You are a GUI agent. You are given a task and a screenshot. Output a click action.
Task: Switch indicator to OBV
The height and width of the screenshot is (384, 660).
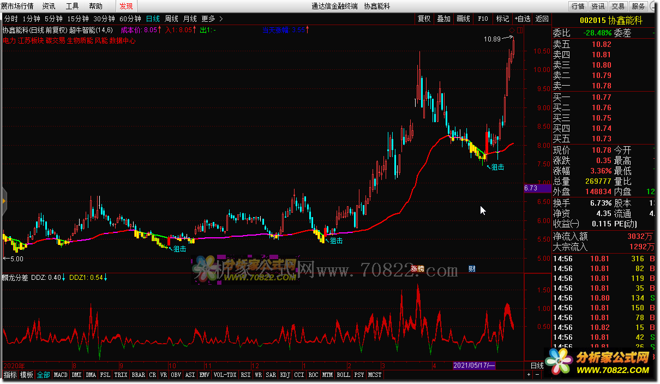(176, 375)
